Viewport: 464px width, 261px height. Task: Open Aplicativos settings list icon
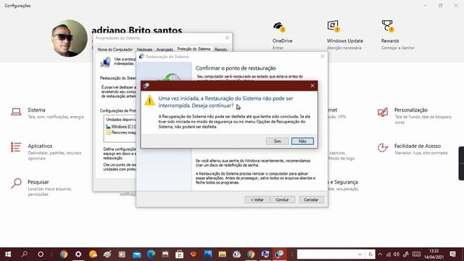tap(16, 147)
